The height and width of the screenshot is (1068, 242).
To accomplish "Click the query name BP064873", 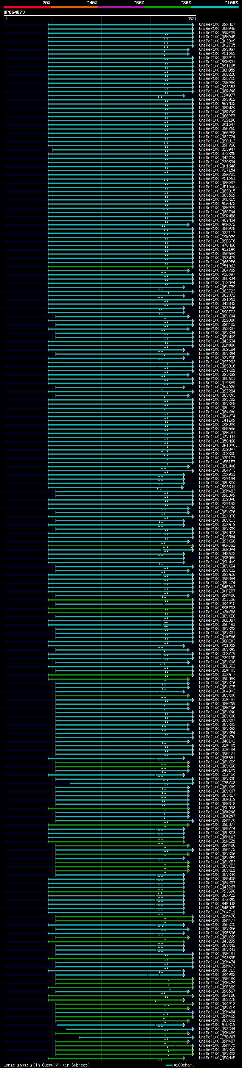I will pos(14,12).
